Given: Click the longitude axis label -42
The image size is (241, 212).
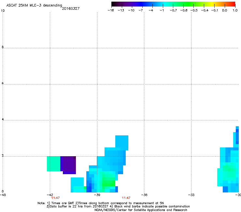Looking at the screenshot, I should click(50, 195).
